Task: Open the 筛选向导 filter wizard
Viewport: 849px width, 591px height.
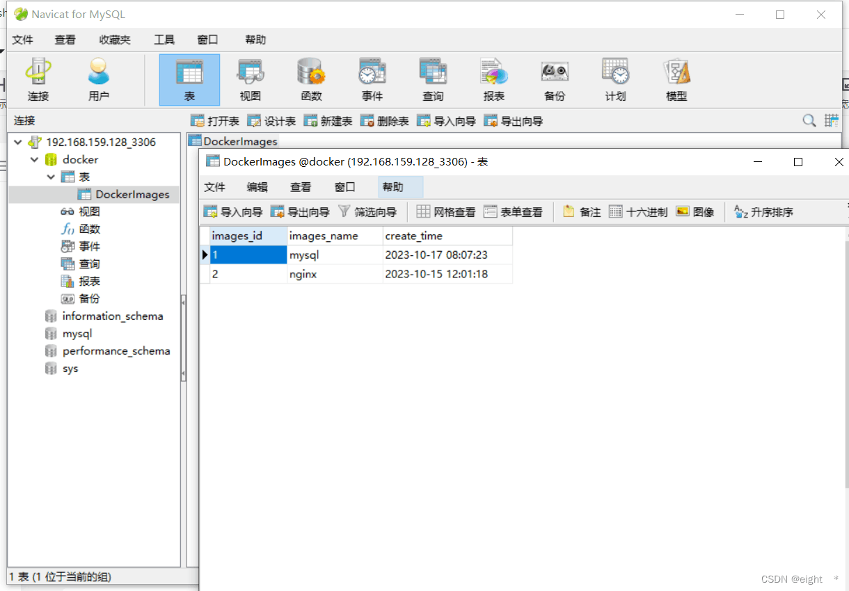Action: click(x=367, y=211)
